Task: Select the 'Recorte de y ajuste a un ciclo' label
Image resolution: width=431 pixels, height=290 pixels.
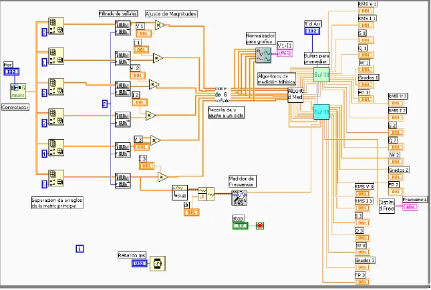Action: (x=227, y=113)
